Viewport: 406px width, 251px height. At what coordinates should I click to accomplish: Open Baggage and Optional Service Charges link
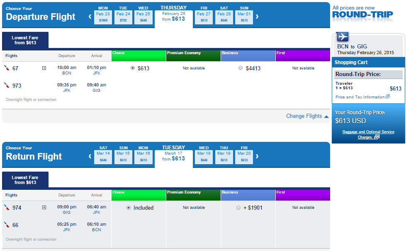coord(368,134)
